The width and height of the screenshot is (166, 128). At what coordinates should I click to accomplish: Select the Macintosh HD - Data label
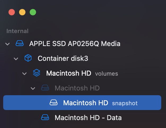point(88,117)
